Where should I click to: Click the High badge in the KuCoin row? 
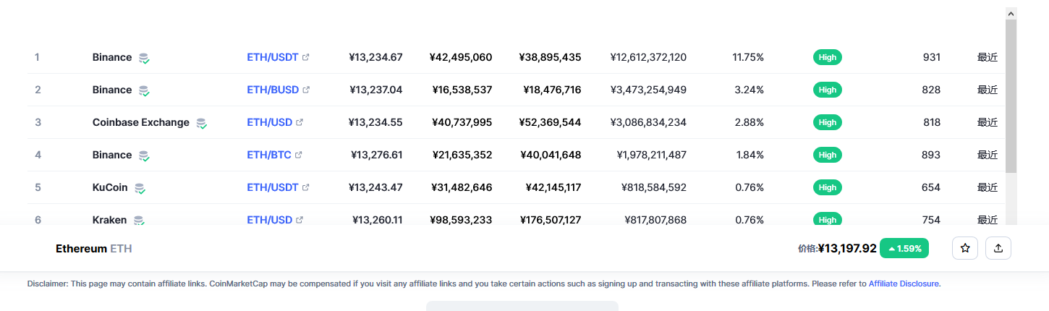(828, 187)
